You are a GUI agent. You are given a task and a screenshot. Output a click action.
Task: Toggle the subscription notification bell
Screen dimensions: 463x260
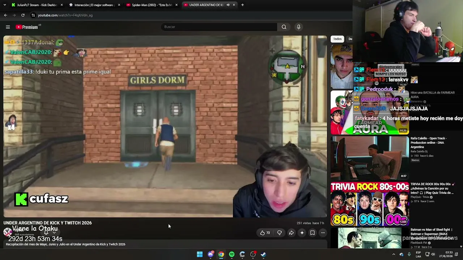click(46, 233)
